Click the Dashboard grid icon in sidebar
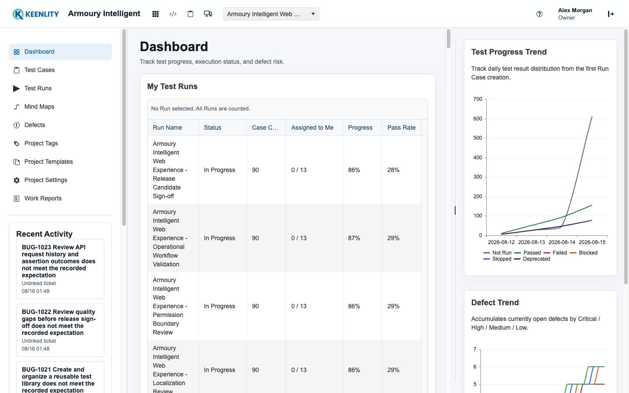The width and height of the screenshot is (629, 393). [x=17, y=52]
